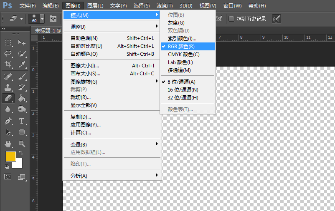Image resolution: width=335 pixels, height=211 pixels.
Task: Switch to Grayscale mode
Action: pyautogui.click(x=188, y=23)
